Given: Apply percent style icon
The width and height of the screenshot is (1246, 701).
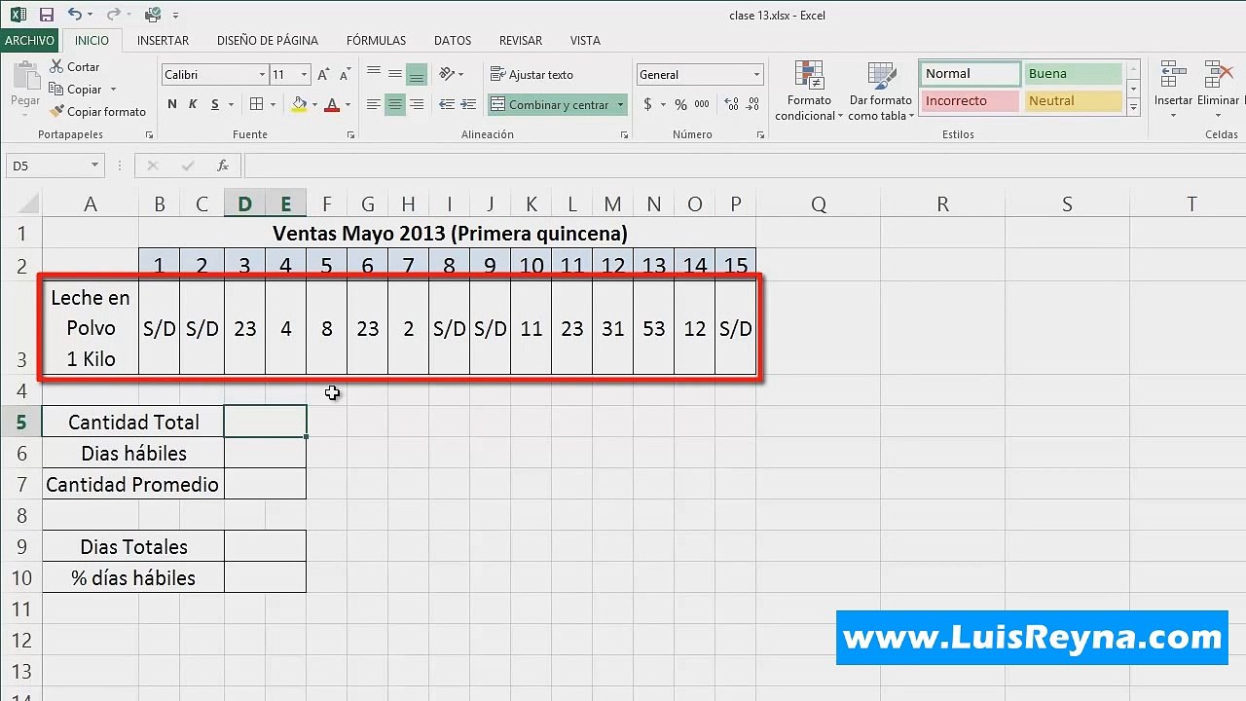Looking at the screenshot, I should click(680, 104).
